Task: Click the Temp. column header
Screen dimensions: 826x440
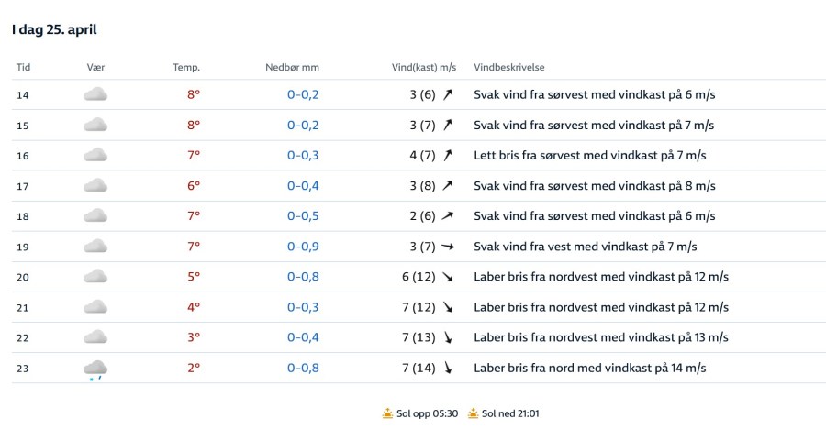Action: click(186, 68)
